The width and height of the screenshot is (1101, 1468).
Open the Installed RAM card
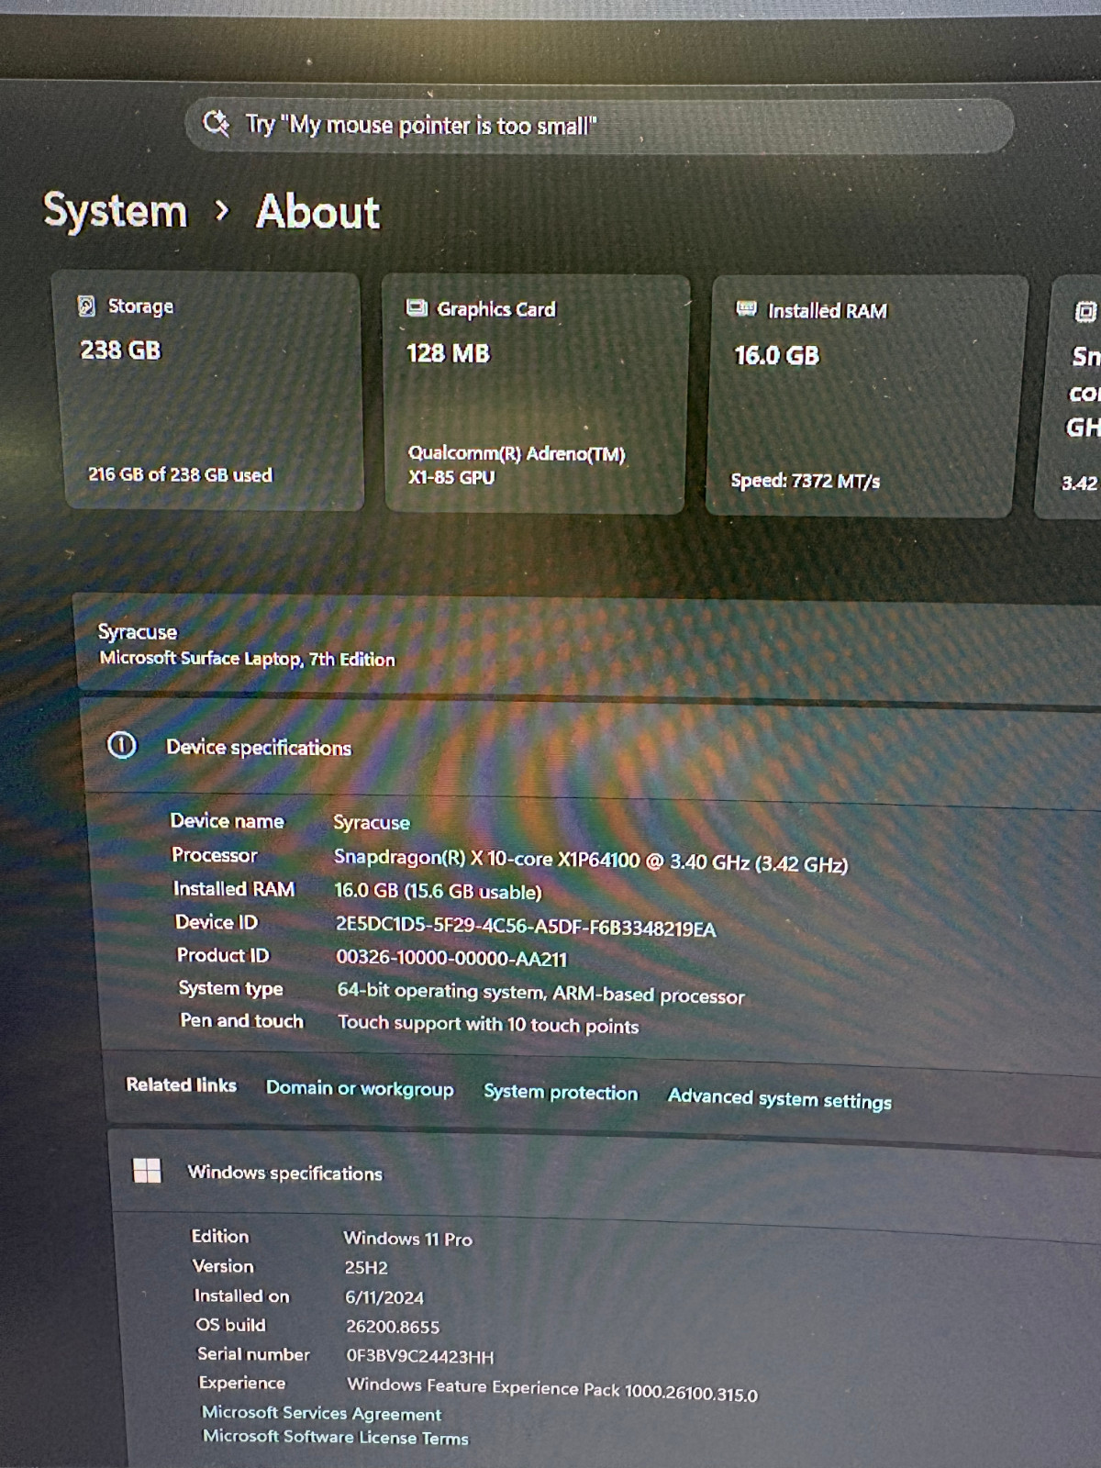865,396
